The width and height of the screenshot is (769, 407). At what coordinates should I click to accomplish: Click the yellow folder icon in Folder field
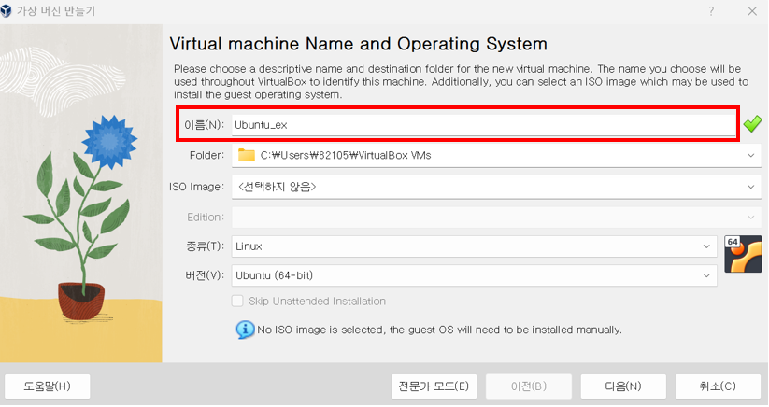click(246, 155)
